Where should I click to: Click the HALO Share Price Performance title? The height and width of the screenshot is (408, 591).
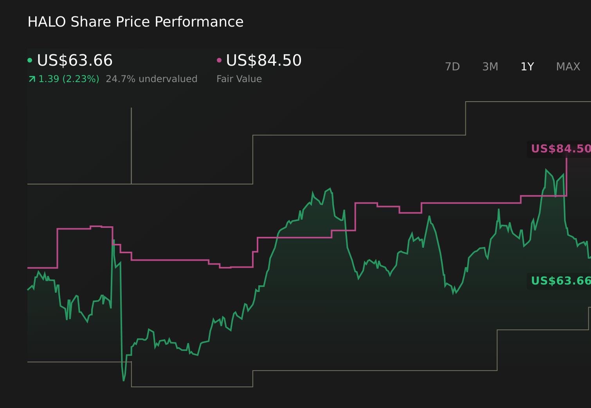[135, 22]
